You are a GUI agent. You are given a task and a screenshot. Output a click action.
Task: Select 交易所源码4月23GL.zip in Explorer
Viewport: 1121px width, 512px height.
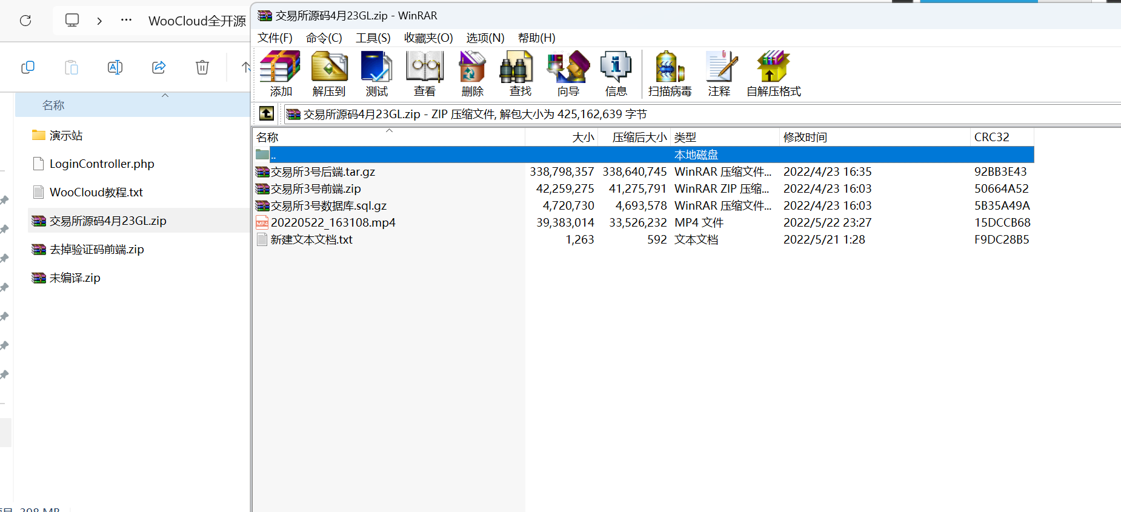coord(139,221)
